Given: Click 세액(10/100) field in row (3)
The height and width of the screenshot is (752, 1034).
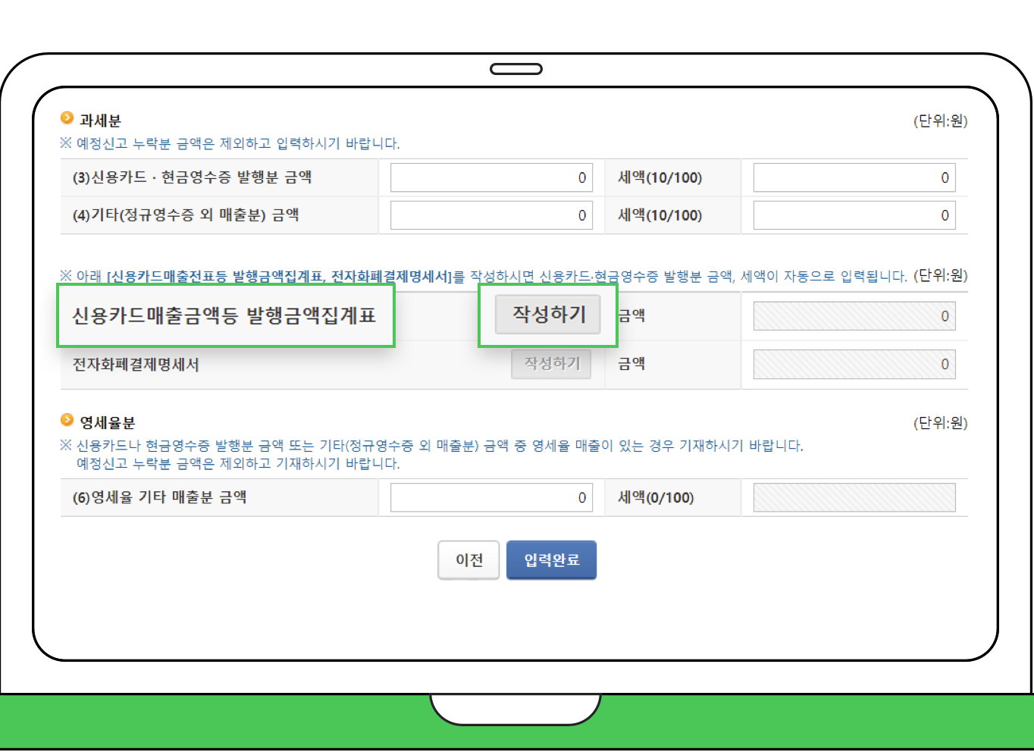Looking at the screenshot, I should click(854, 177).
